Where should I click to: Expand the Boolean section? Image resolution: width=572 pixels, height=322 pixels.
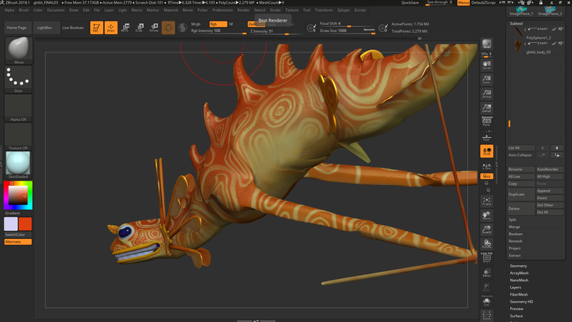(x=516, y=234)
